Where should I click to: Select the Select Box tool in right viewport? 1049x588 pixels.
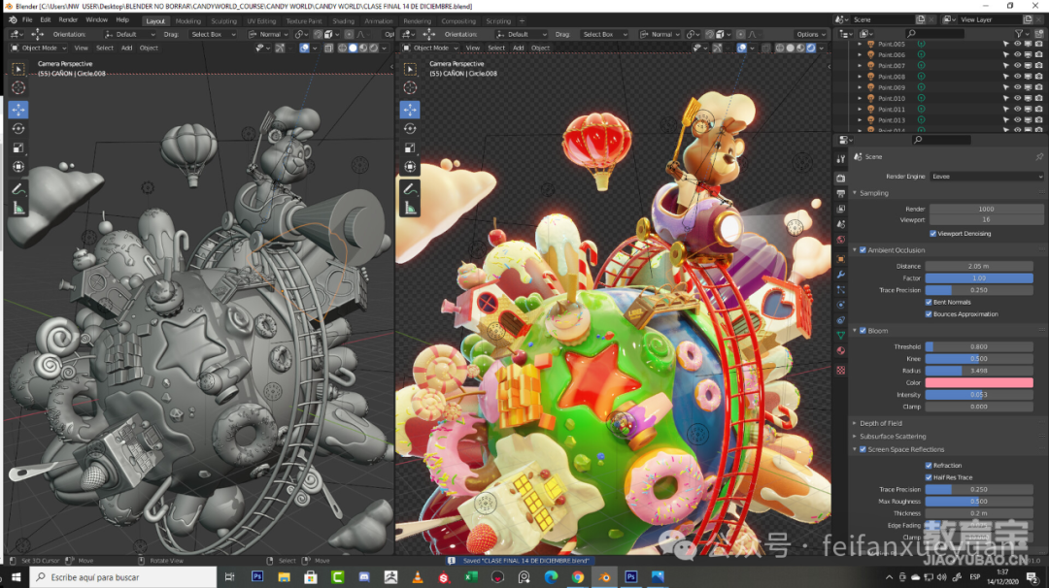pos(410,69)
